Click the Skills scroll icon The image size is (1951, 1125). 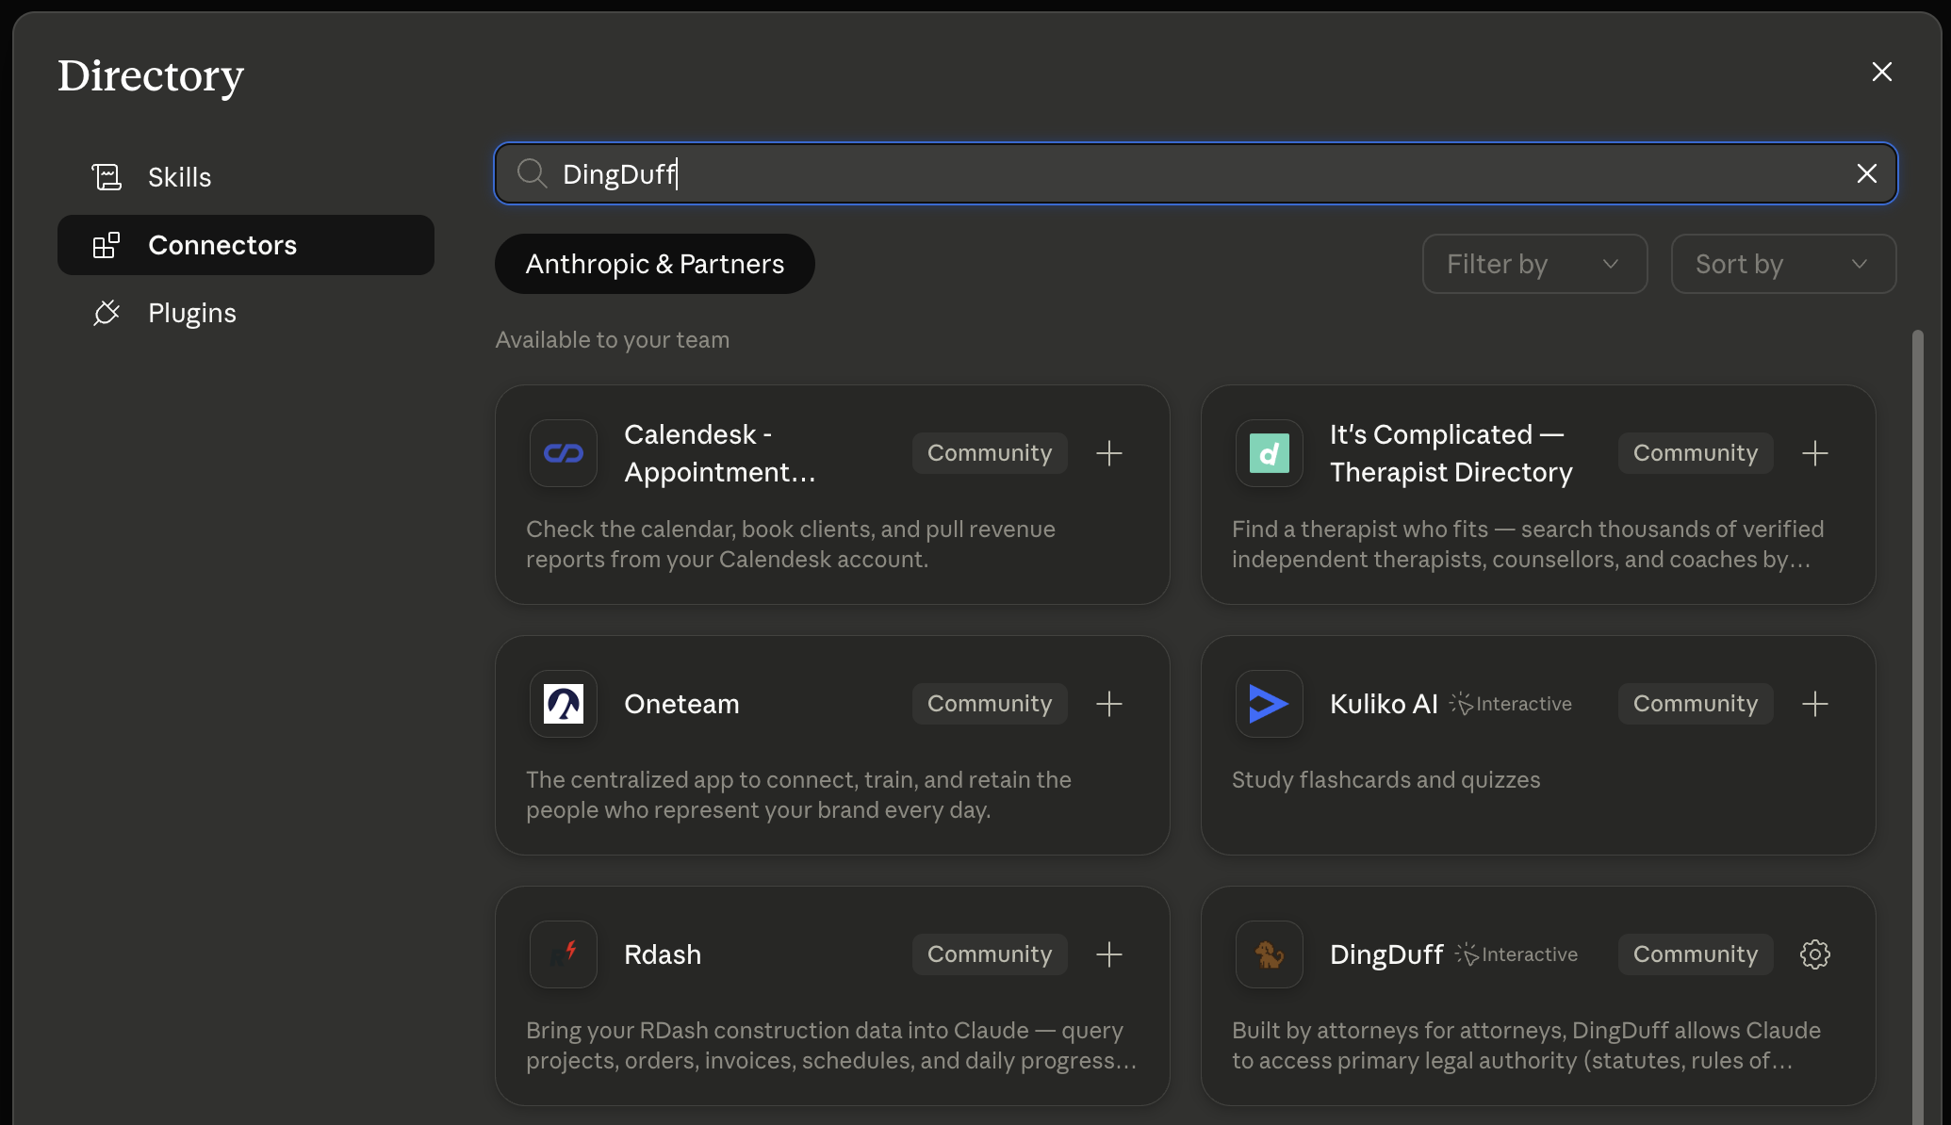[107, 177]
